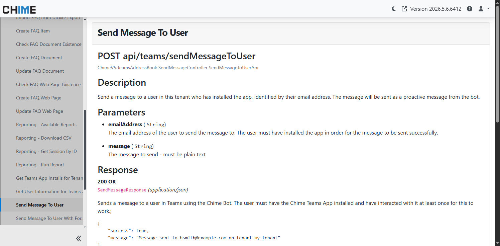Open Reporting - Get Session By ID
Screen dimensions: 500x246
coord(46,151)
